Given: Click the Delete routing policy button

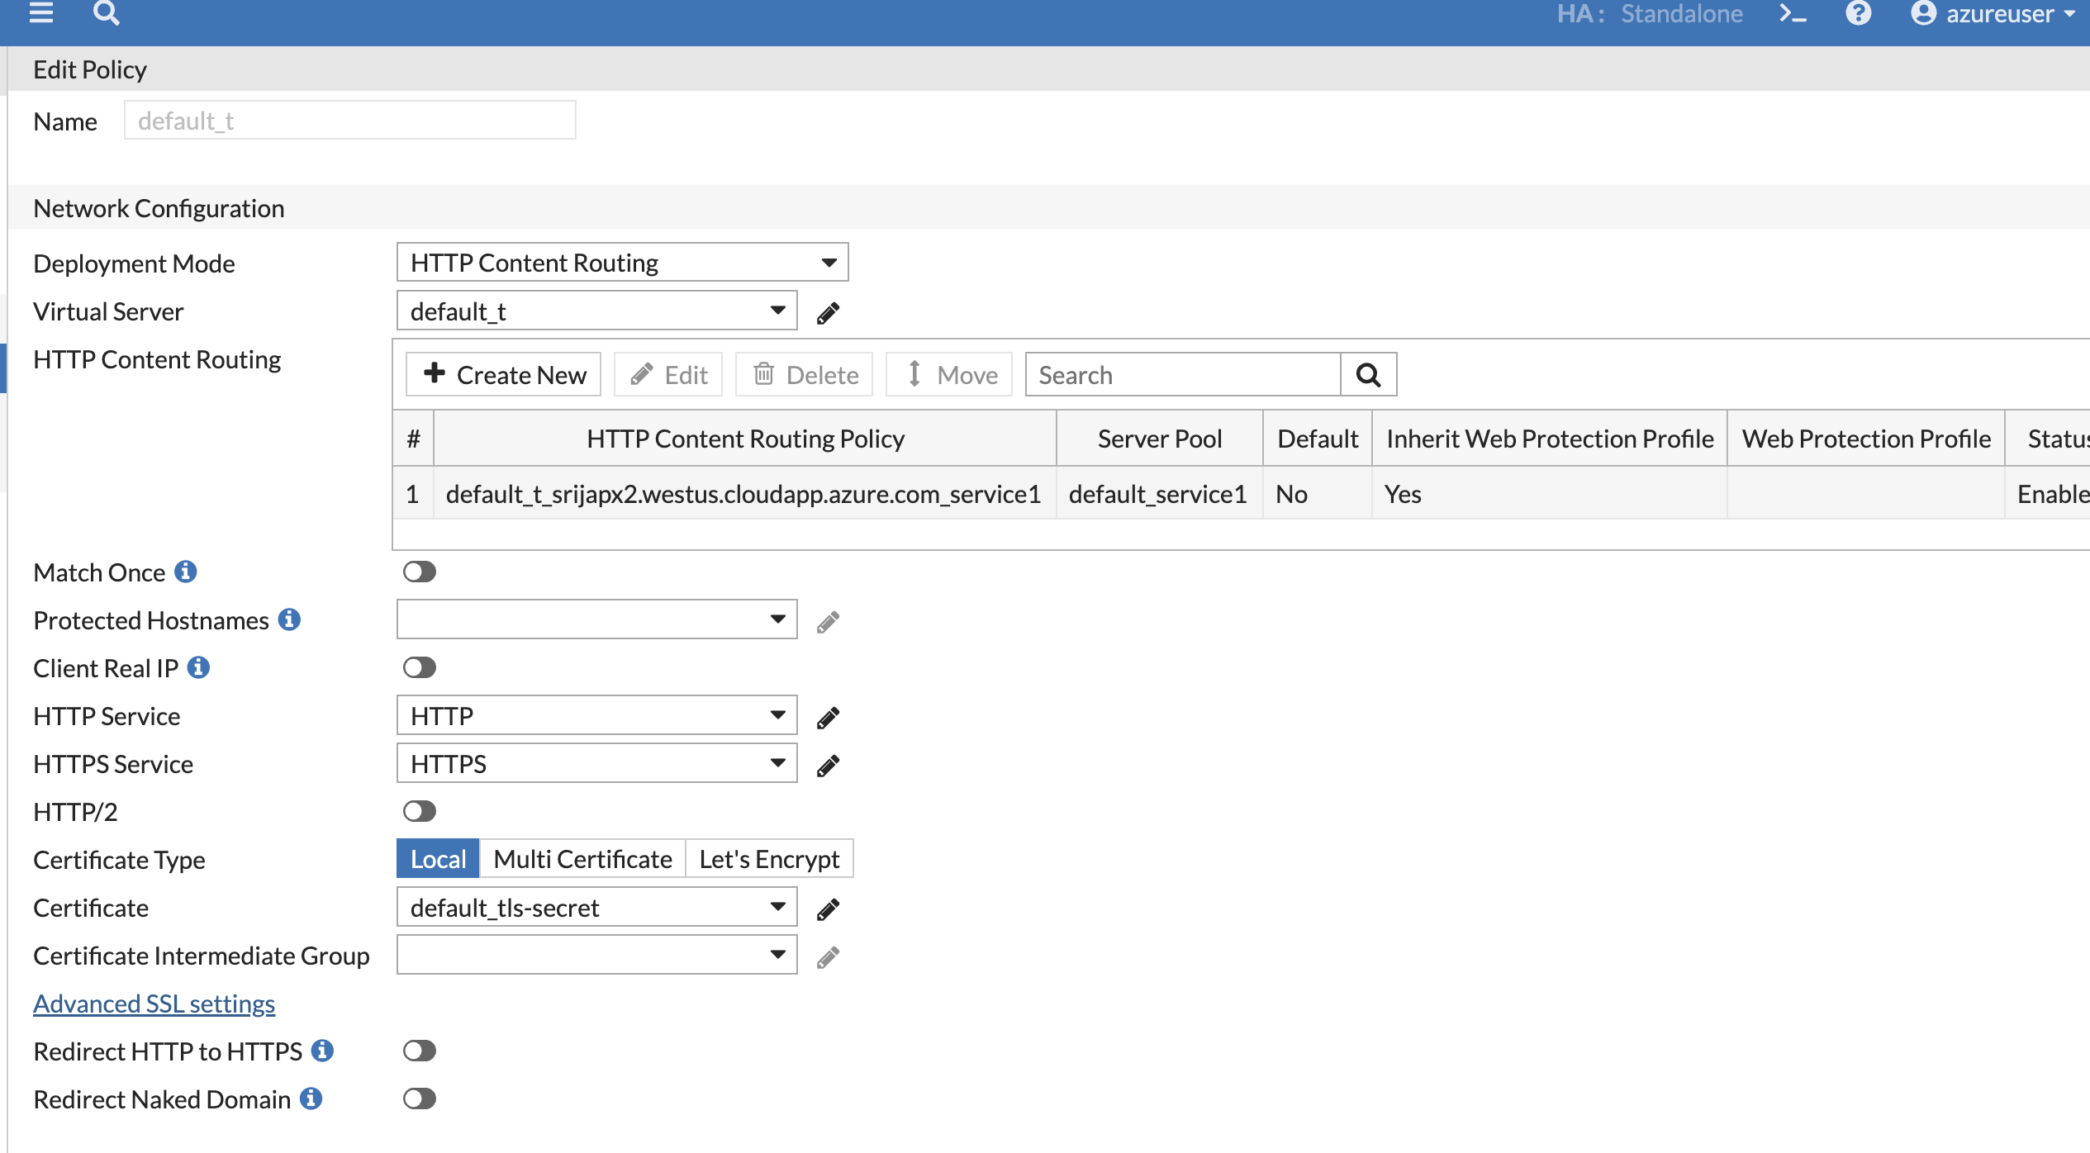Looking at the screenshot, I should pyautogui.click(x=805, y=375).
